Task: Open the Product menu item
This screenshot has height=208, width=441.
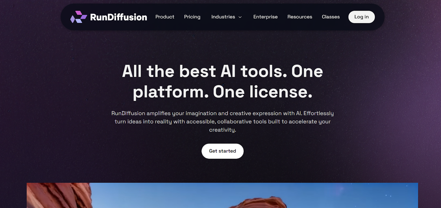Action: pos(165,17)
